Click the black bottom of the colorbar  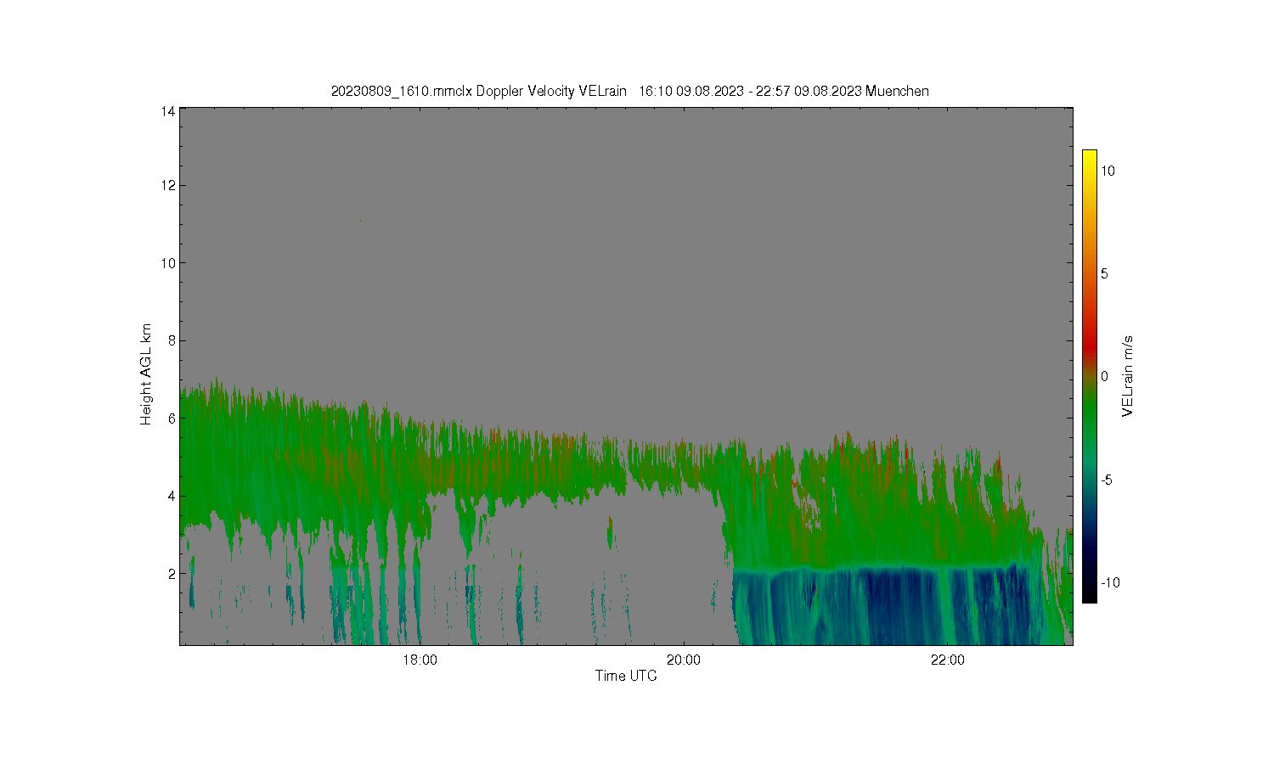[1090, 596]
